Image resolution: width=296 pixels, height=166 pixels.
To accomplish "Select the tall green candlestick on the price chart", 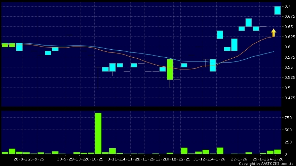I will [x=170, y=69].
